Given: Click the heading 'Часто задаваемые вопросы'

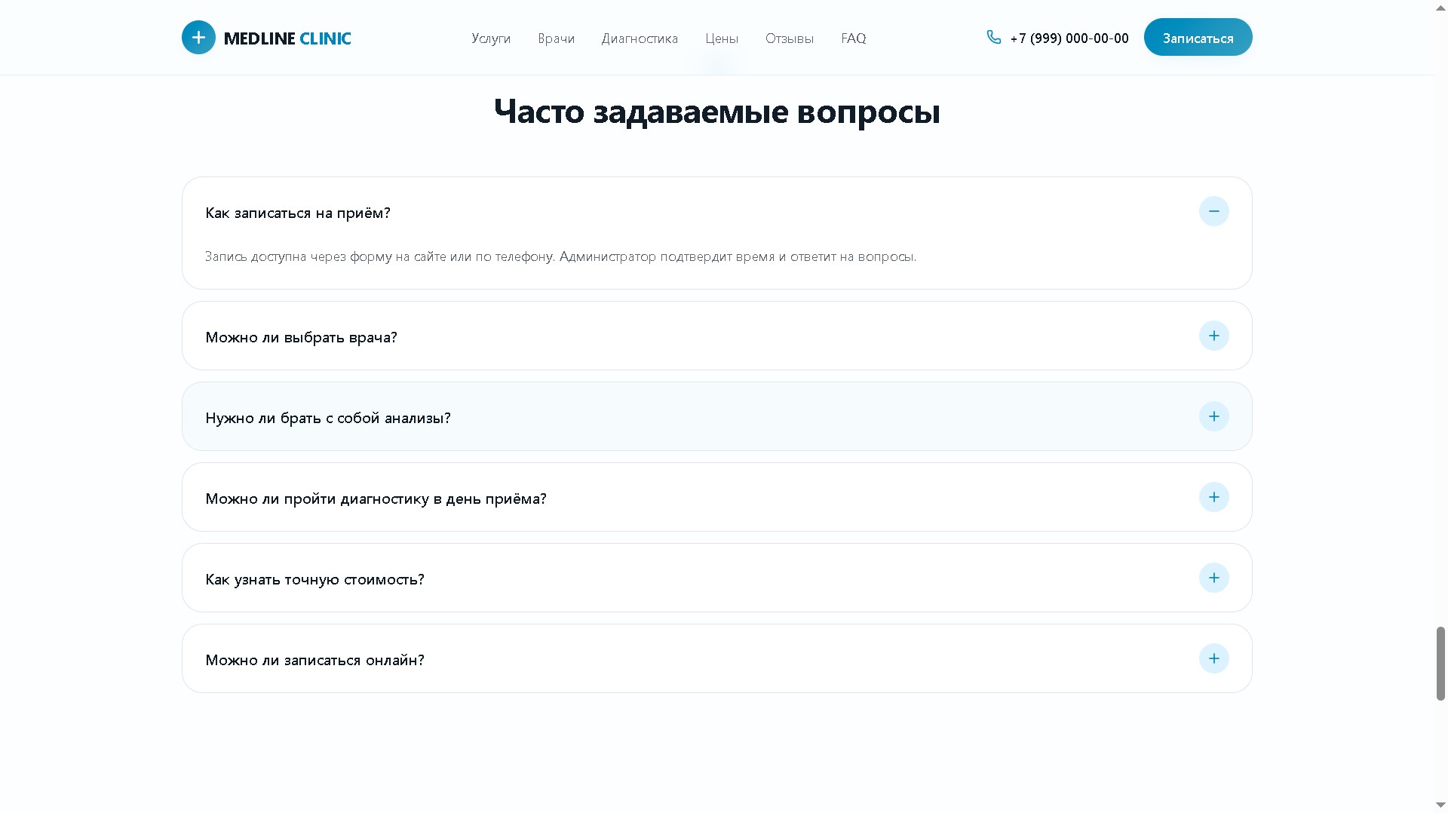Looking at the screenshot, I should (716, 112).
